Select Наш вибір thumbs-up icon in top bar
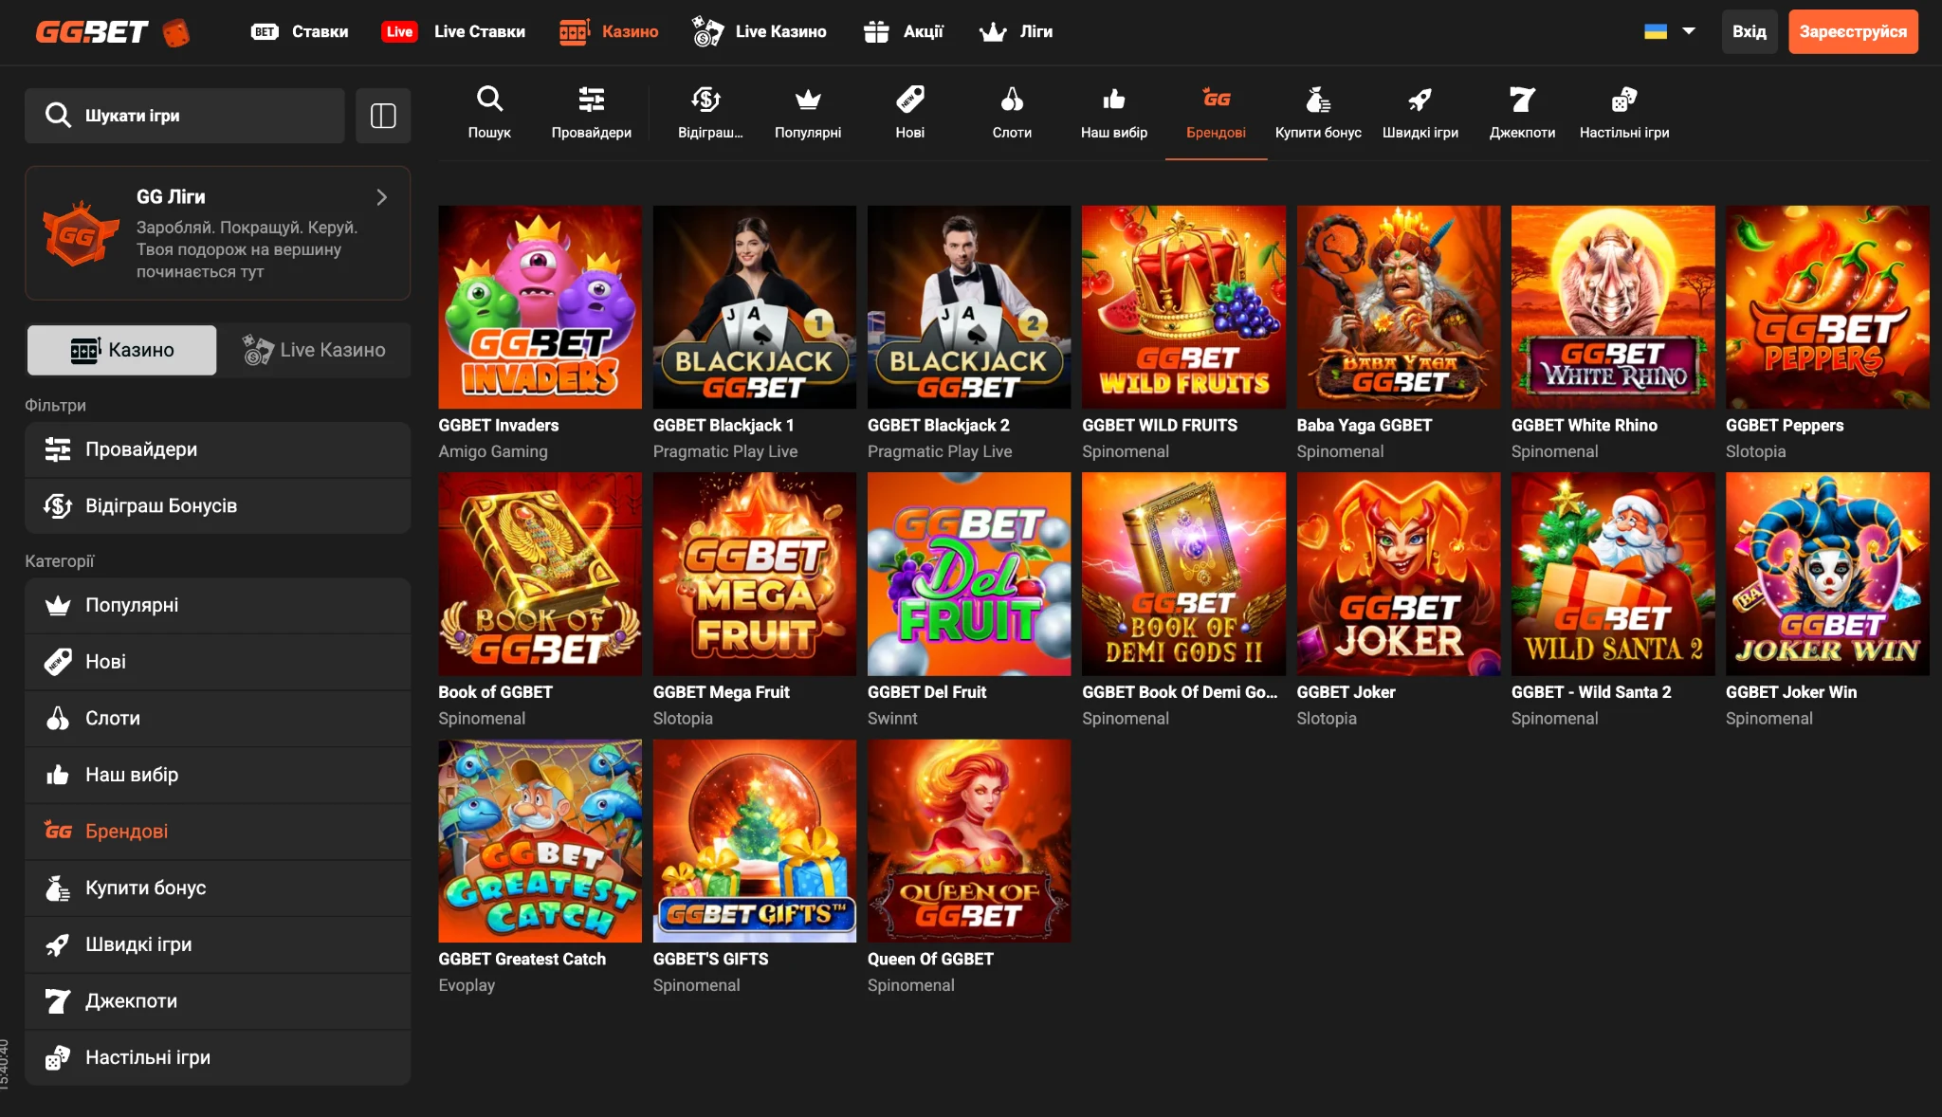The image size is (1942, 1117). 1114,99
